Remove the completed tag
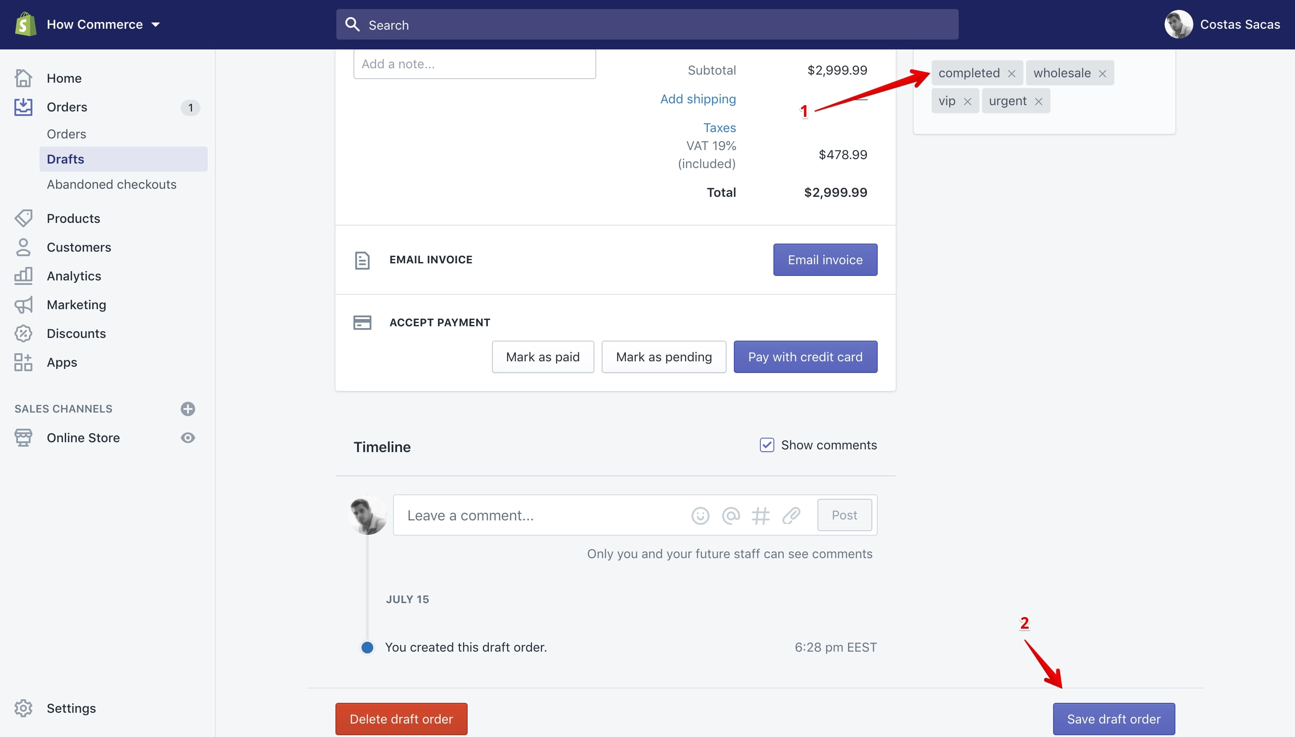Screen dimensions: 1295x737 (x=1011, y=74)
